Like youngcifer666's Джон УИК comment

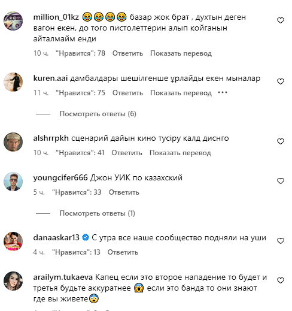pos(281,181)
